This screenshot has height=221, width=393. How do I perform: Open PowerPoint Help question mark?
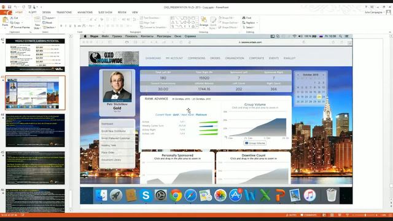click(x=366, y=7)
